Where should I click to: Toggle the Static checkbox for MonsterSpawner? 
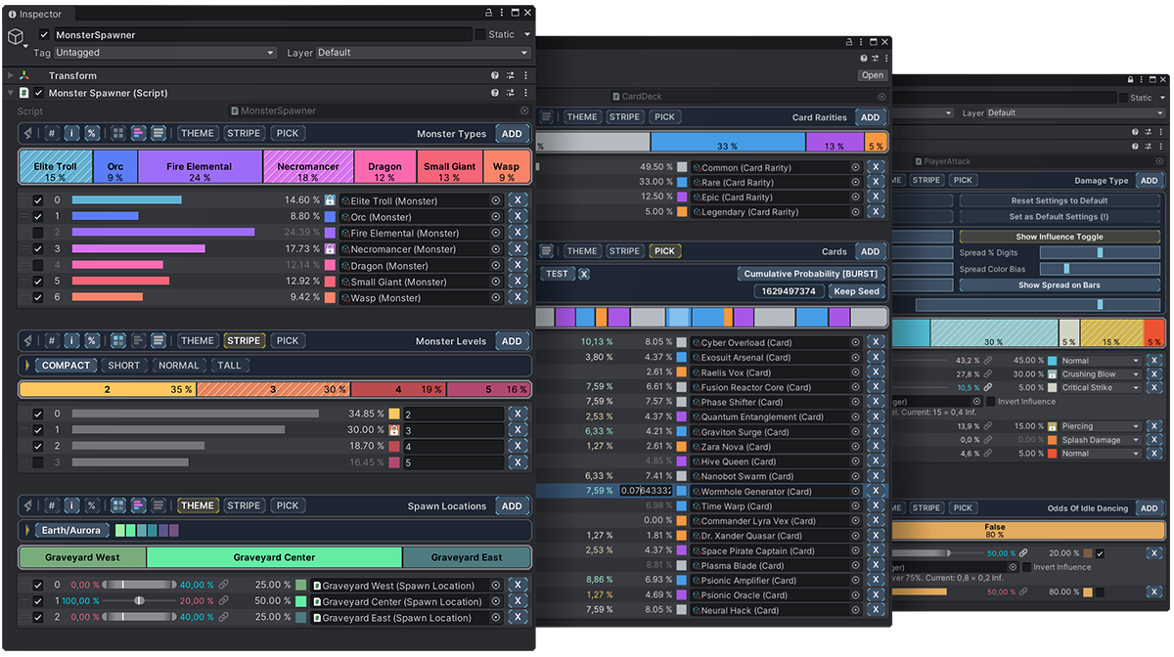[480, 34]
